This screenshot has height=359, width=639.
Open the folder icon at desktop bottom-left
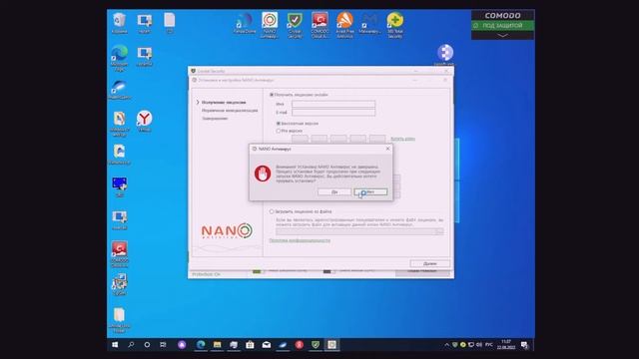pos(119,320)
